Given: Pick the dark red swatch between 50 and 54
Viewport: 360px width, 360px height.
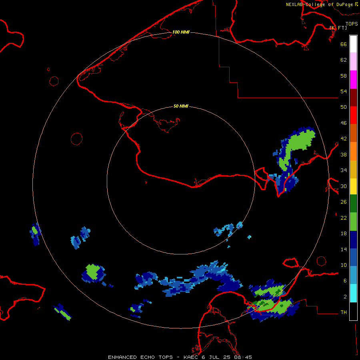Looking at the screenshot, I should pyautogui.click(x=353, y=98).
